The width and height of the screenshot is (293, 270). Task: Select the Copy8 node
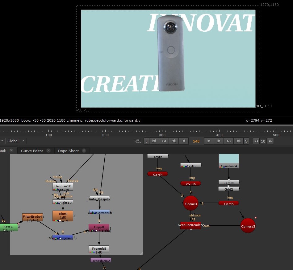tap(99, 228)
